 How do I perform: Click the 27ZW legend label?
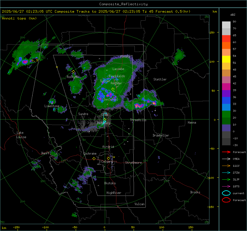[236, 173]
